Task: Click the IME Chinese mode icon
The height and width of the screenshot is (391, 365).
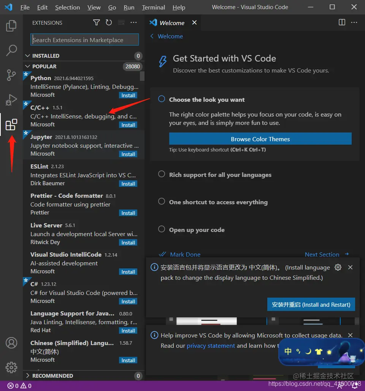Action: [288, 351]
